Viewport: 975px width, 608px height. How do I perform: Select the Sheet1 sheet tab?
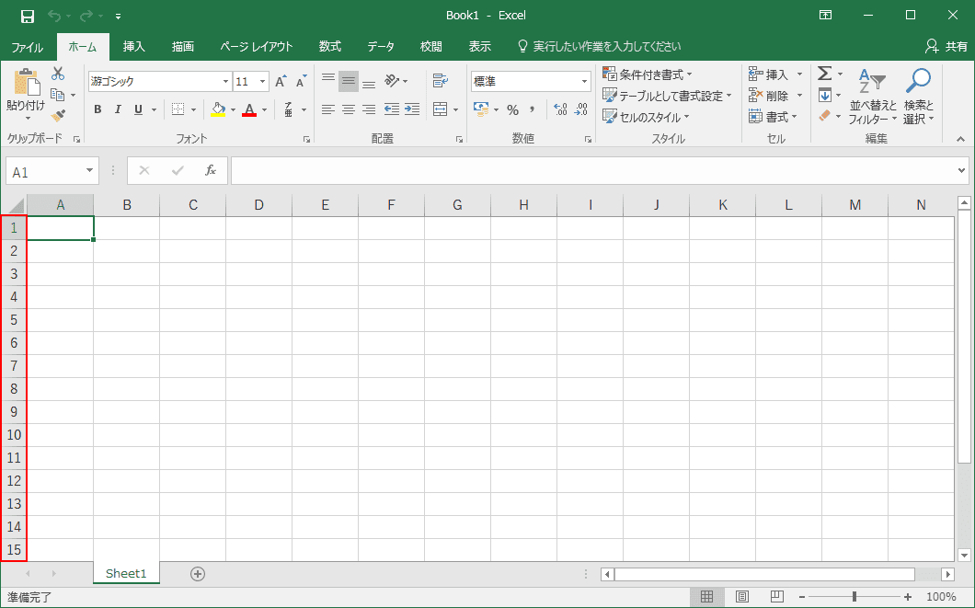126,573
